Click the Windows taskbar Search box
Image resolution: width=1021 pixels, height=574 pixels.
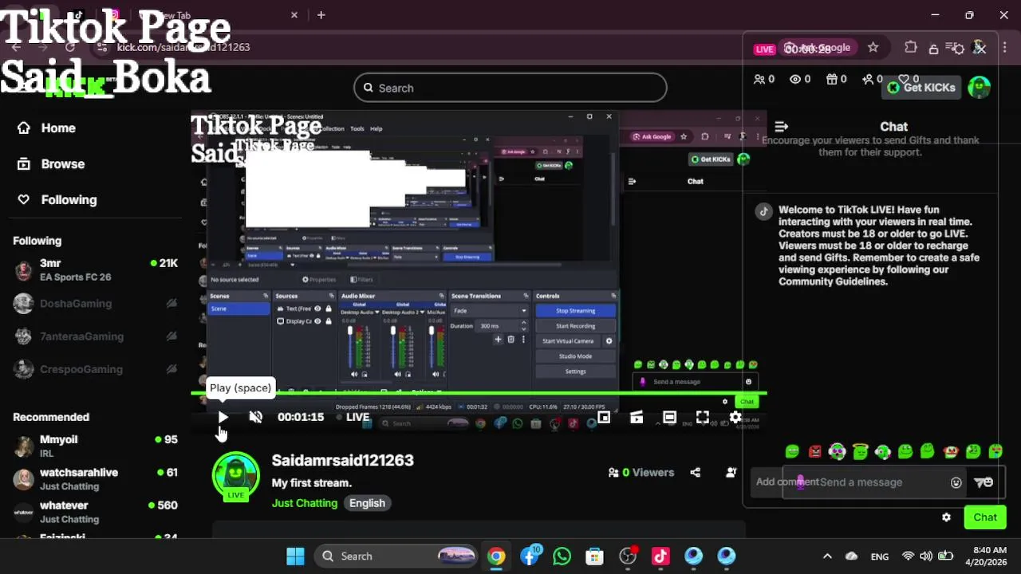click(396, 556)
